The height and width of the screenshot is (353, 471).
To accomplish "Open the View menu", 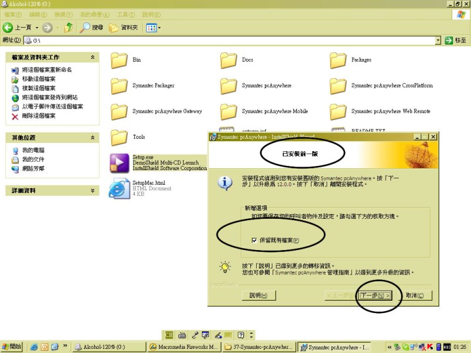I will 64,14.
